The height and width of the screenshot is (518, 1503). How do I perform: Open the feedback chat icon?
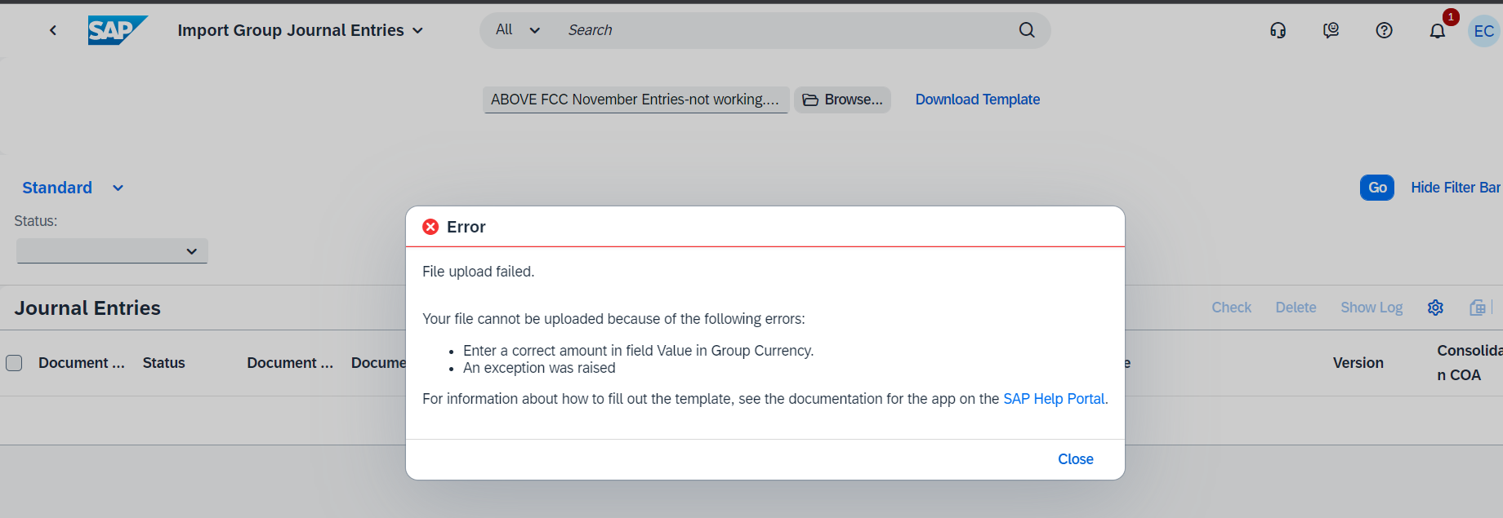pyautogui.click(x=1331, y=30)
